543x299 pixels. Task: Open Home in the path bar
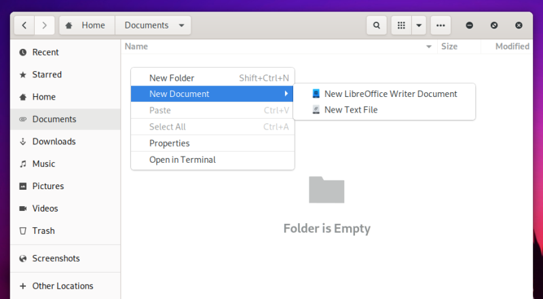click(88, 25)
